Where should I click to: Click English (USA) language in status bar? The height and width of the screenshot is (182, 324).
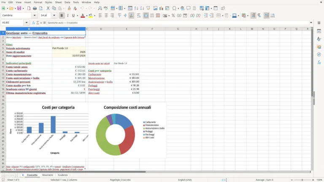(x=185, y=180)
